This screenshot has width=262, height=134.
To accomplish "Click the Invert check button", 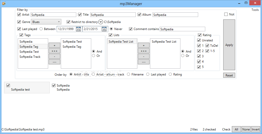I will click(256, 129).
